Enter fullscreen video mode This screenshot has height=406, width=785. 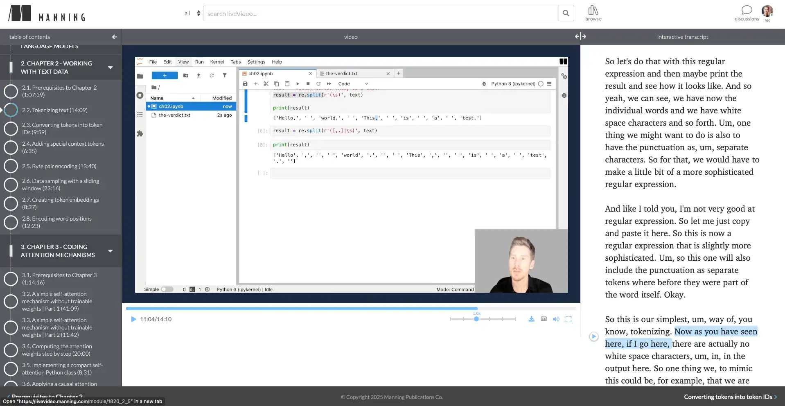coord(568,319)
